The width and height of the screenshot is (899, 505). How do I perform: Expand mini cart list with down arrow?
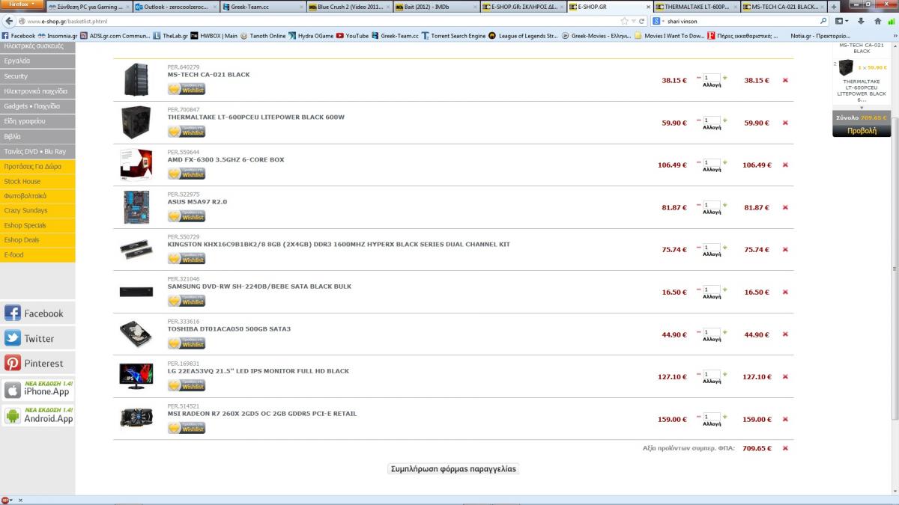(x=862, y=108)
